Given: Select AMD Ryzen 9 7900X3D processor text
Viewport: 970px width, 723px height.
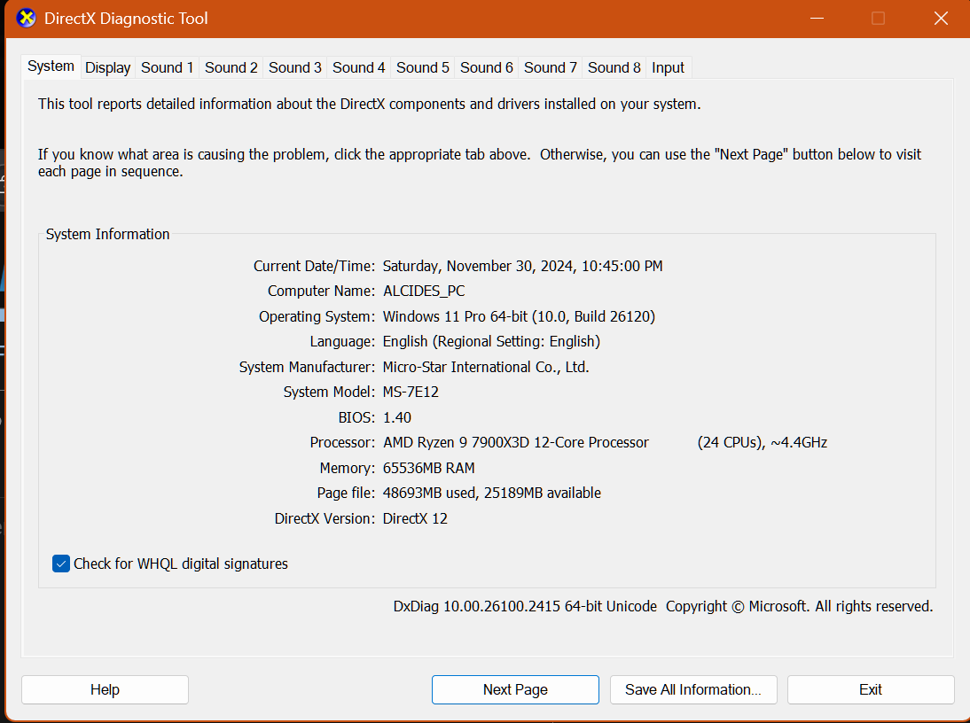Looking at the screenshot, I should (x=516, y=442).
